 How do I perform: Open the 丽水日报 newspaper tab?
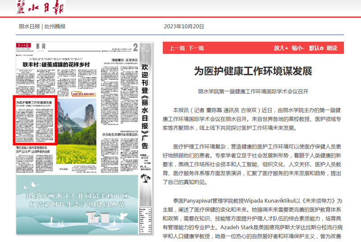[x=29, y=26]
